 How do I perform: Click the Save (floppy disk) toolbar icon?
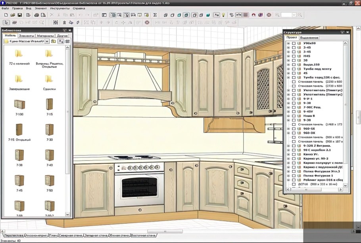click(x=19, y=15)
